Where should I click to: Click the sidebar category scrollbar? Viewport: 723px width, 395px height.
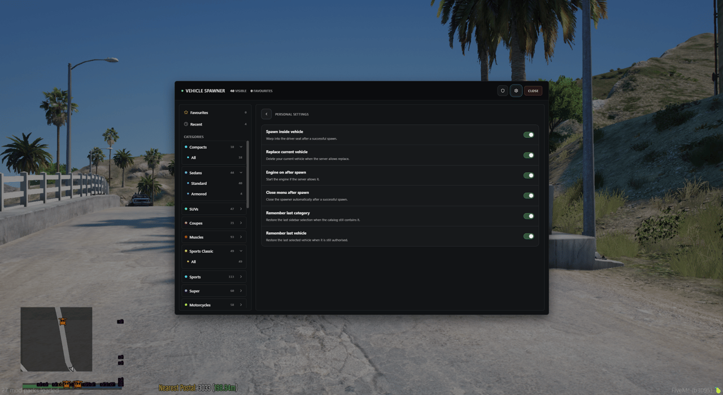tap(247, 175)
